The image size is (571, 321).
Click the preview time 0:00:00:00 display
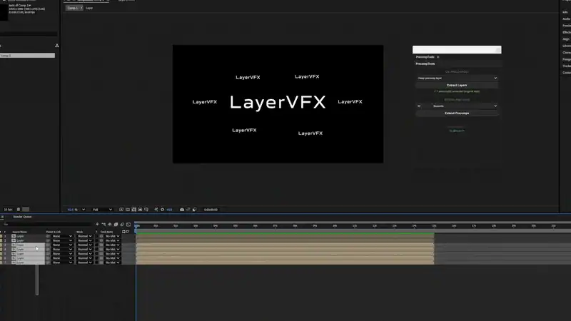[x=211, y=210]
